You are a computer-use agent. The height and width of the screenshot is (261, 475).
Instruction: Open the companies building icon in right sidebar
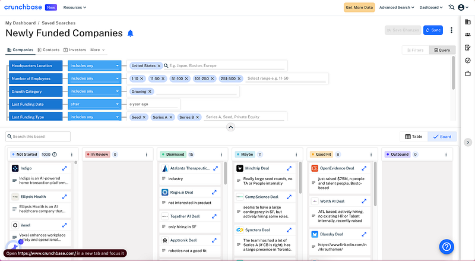(468, 22)
